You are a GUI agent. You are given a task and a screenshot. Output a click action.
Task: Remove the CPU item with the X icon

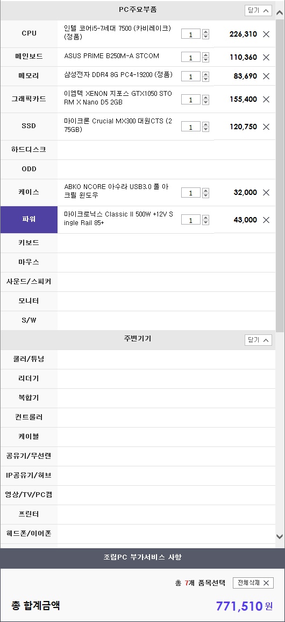click(266, 34)
